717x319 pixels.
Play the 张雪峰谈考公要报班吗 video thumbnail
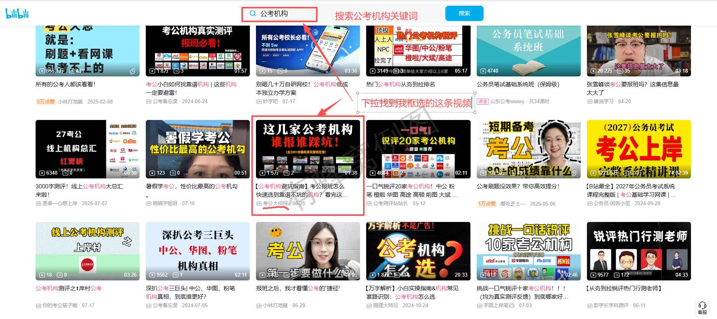pyautogui.click(x=639, y=51)
